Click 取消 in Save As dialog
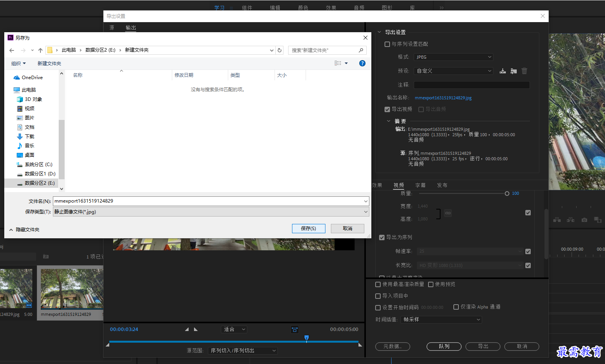Image resolution: width=605 pixels, height=364 pixels. point(348,229)
